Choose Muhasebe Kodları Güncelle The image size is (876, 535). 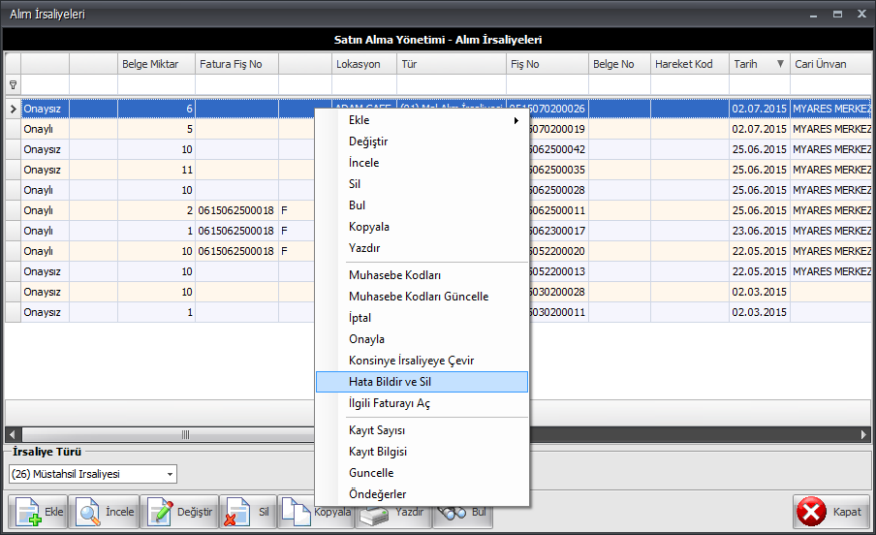[419, 297]
